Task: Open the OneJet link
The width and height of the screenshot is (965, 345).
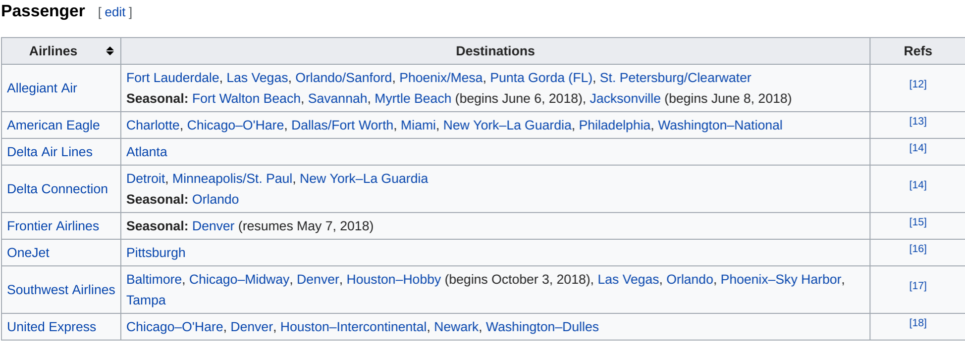Action: (x=28, y=253)
